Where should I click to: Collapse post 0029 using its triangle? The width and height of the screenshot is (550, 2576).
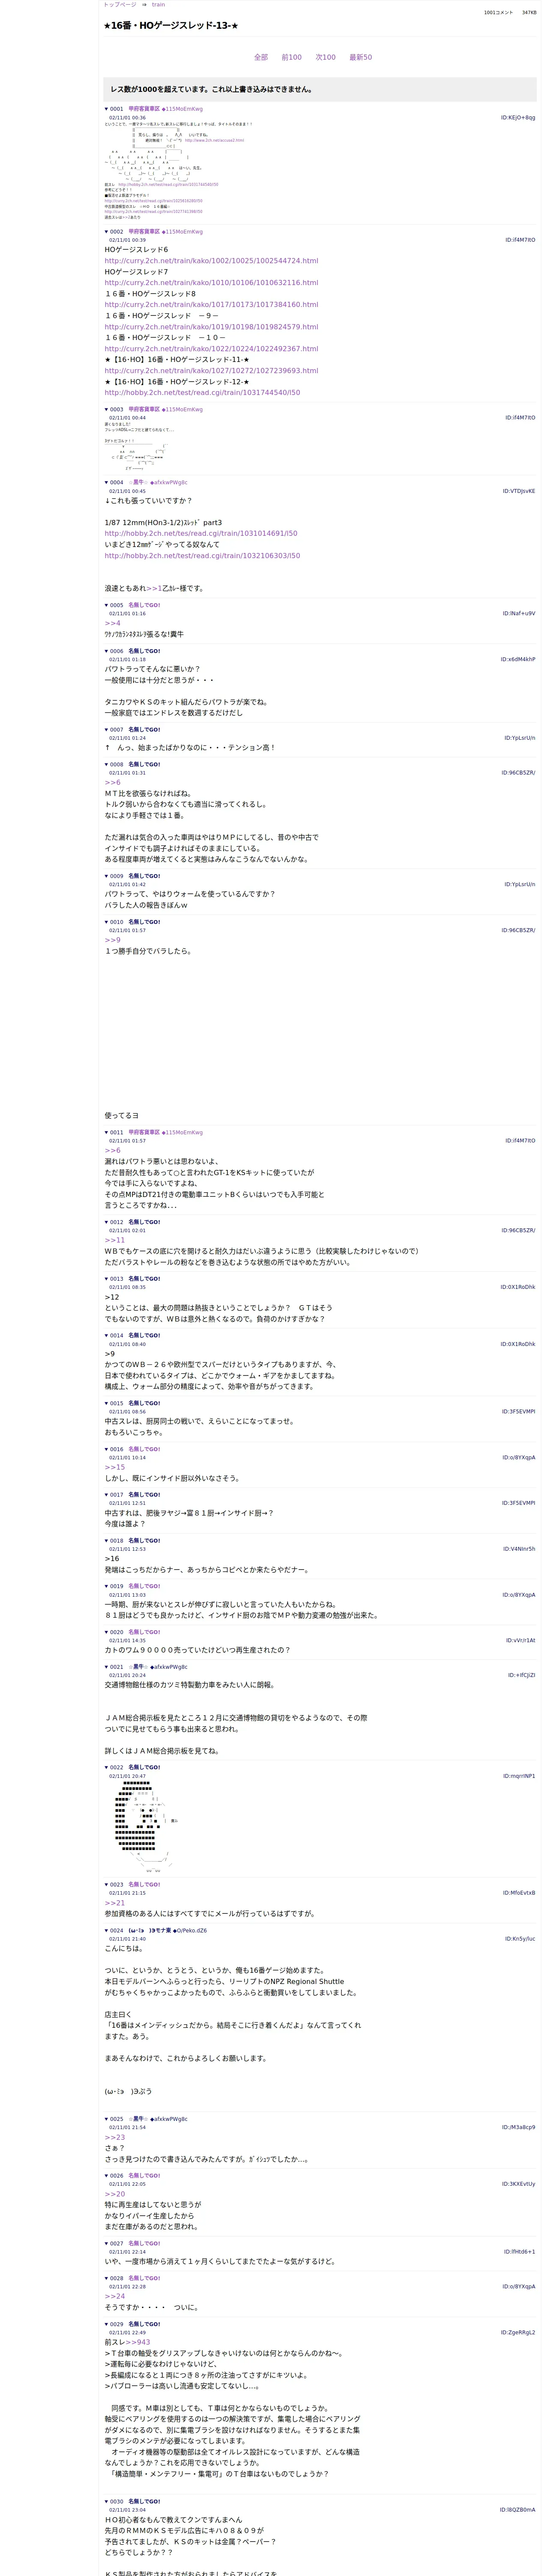107,2324
